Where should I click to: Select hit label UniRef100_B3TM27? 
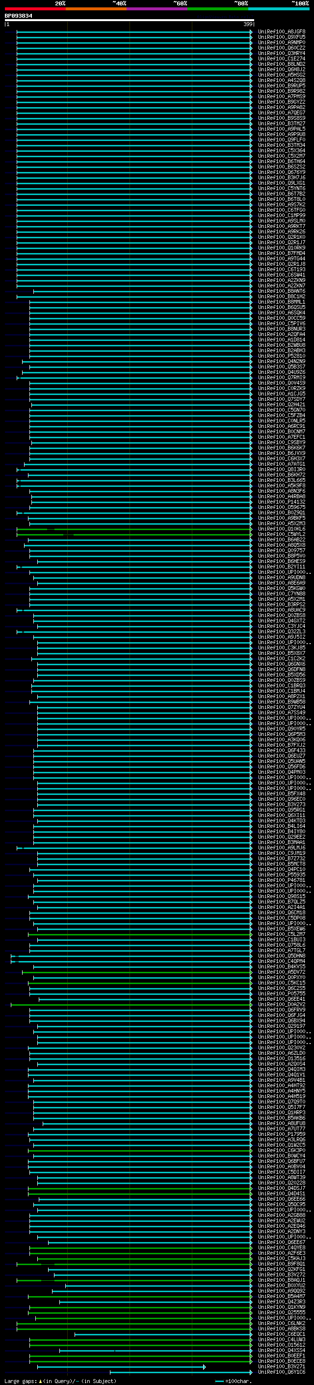tap(282, 124)
